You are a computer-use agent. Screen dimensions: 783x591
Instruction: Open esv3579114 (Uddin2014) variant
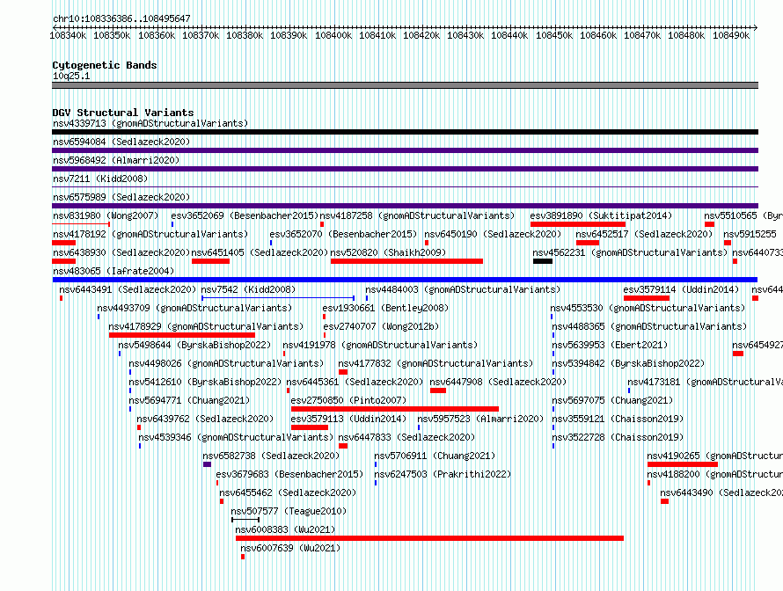pyautogui.click(x=681, y=289)
